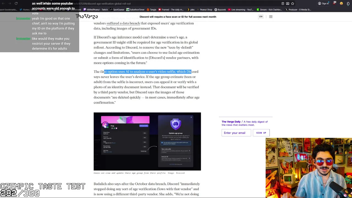
Task: Open the VilifiedPeanut - Twitch bookmark
Action: click(96, 10)
